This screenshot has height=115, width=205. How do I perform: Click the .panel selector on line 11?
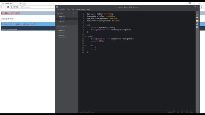click(90, 36)
